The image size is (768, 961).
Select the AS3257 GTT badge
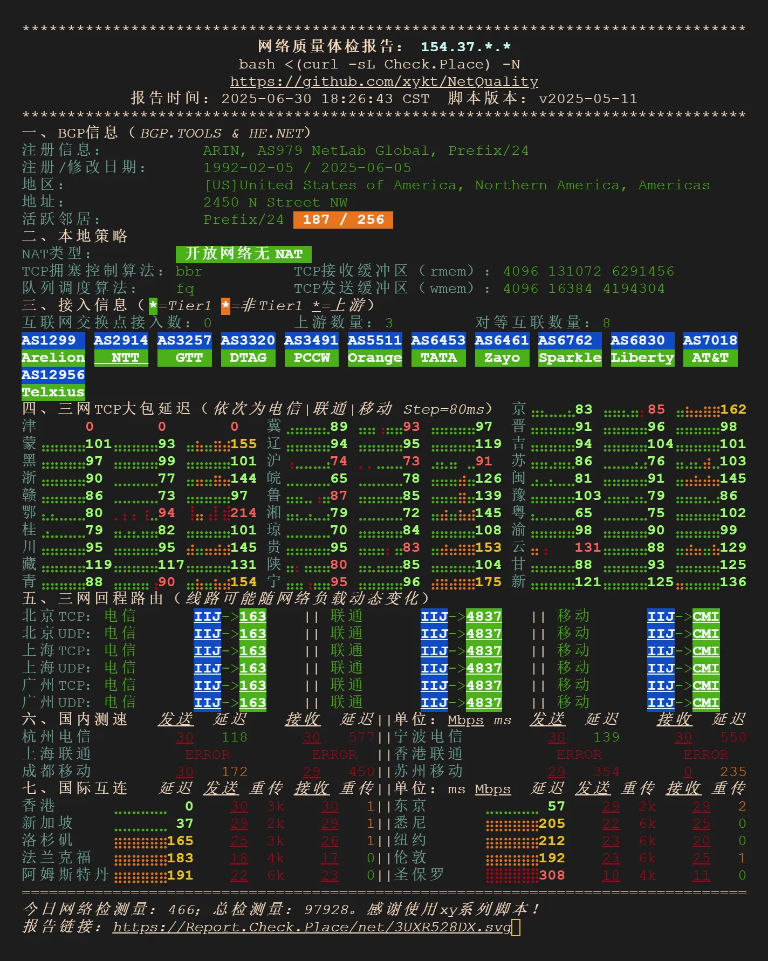click(x=184, y=349)
